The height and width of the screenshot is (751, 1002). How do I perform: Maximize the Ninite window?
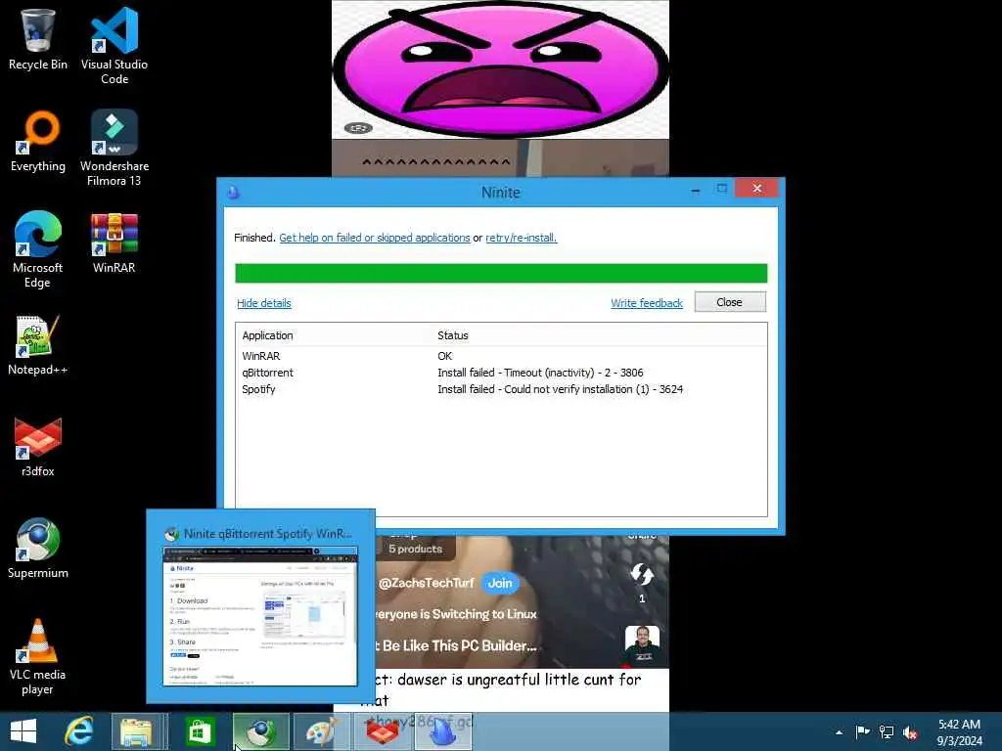(x=721, y=189)
